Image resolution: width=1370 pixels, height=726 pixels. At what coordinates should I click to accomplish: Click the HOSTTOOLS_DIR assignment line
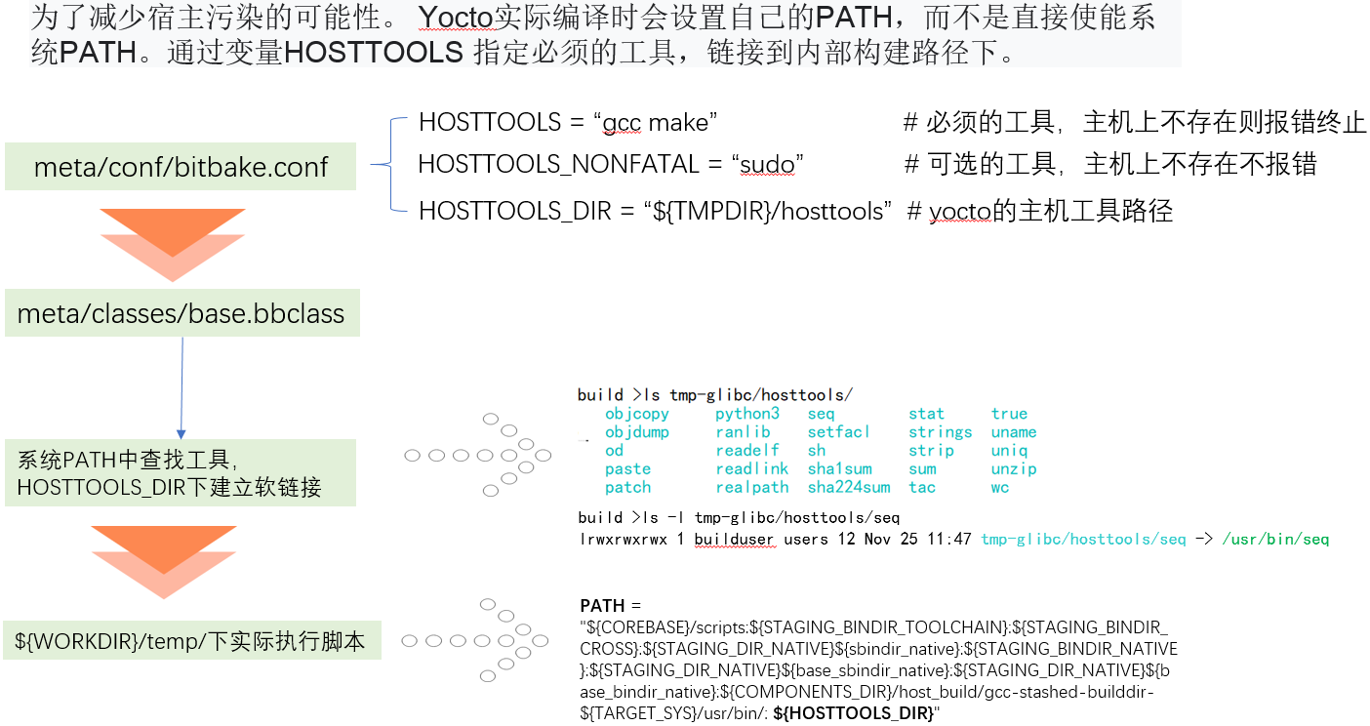coord(656,211)
